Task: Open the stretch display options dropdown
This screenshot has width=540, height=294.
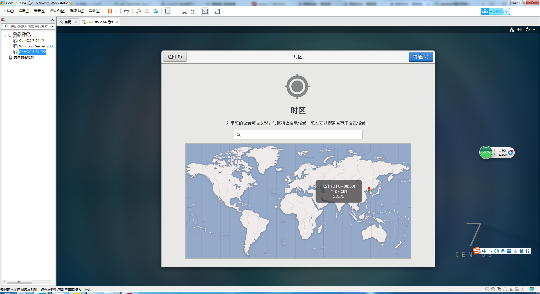Action: [x=223, y=11]
